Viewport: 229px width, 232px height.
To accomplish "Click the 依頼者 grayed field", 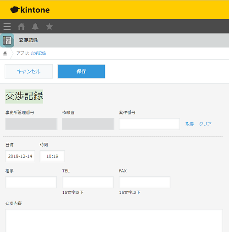I will (x=88, y=124).
